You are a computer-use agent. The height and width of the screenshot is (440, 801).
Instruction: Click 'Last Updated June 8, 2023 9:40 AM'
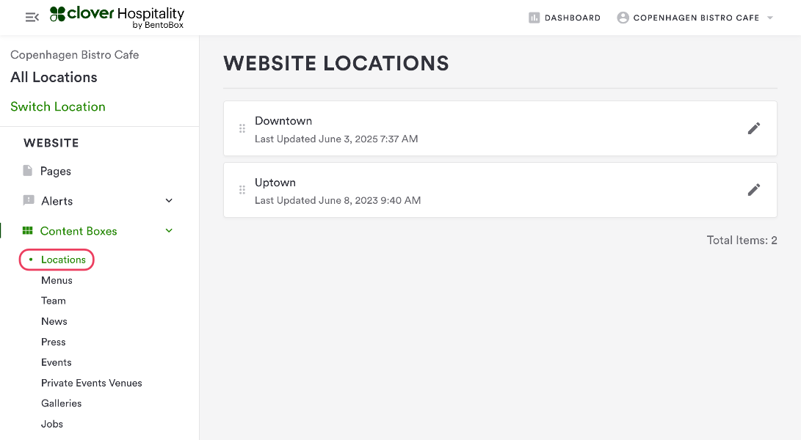coord(338,201)
